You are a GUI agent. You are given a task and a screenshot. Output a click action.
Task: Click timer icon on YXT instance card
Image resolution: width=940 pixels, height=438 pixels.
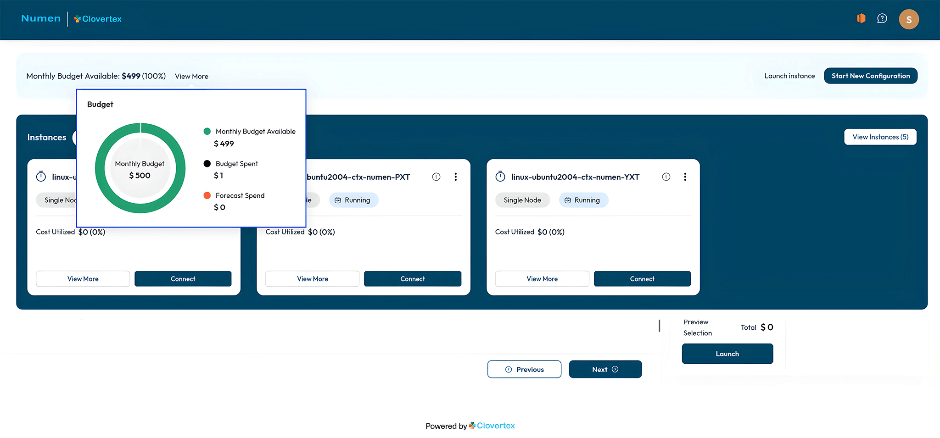pyautogui.click(x=500, y=177)
